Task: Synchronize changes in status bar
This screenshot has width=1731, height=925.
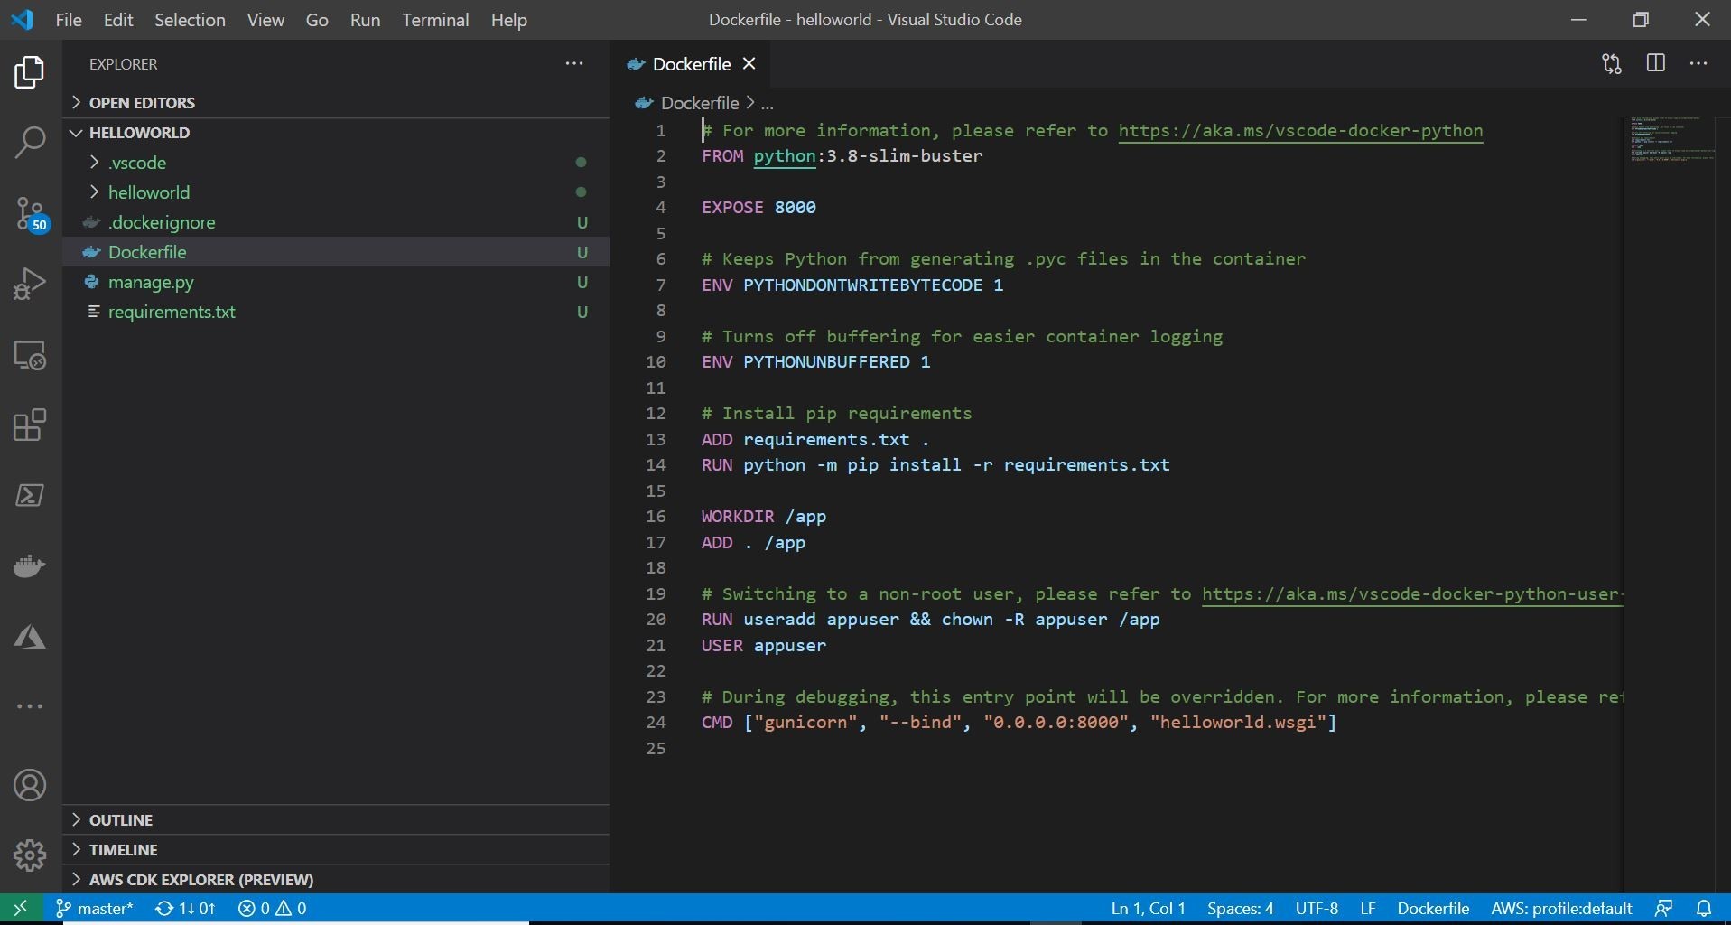Action: pos(185,908)
